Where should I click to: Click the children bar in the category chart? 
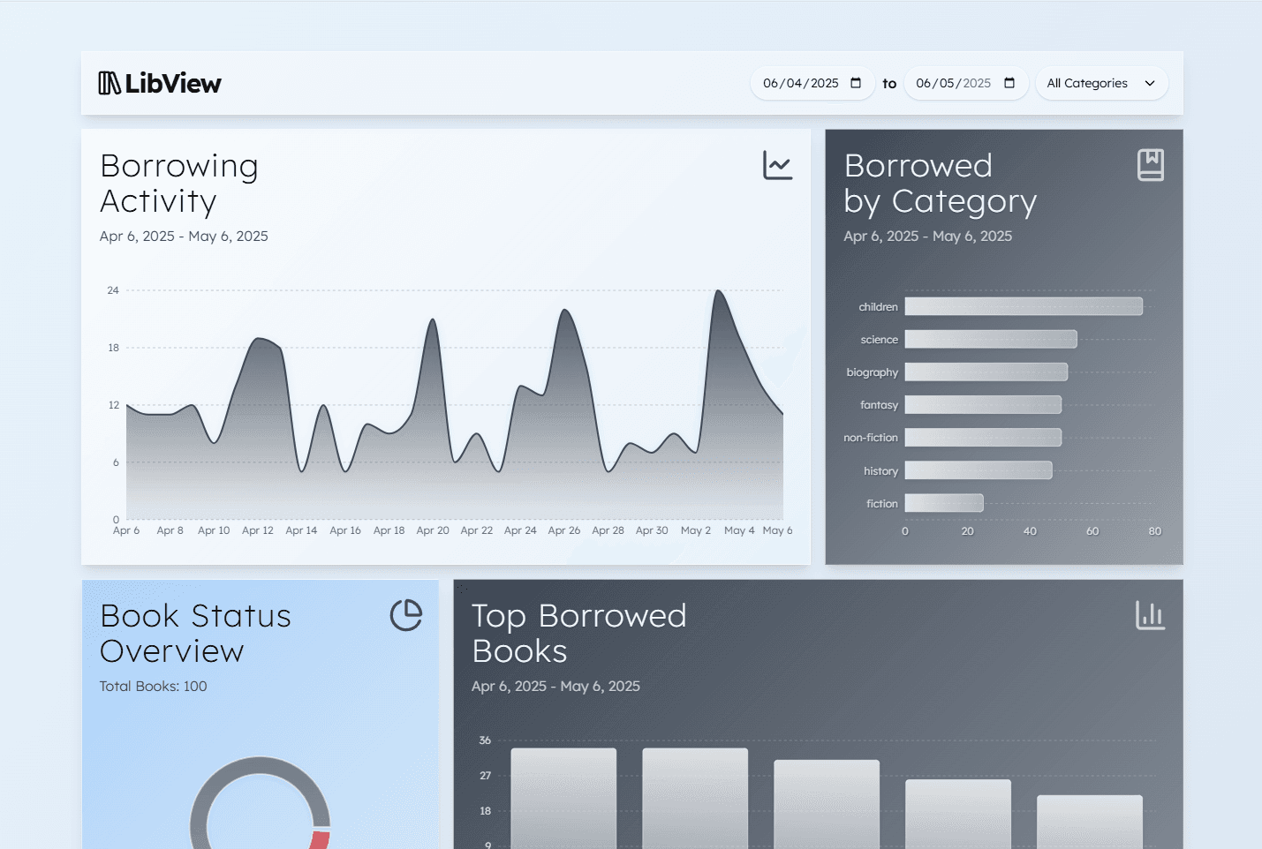coord(1023,306)
